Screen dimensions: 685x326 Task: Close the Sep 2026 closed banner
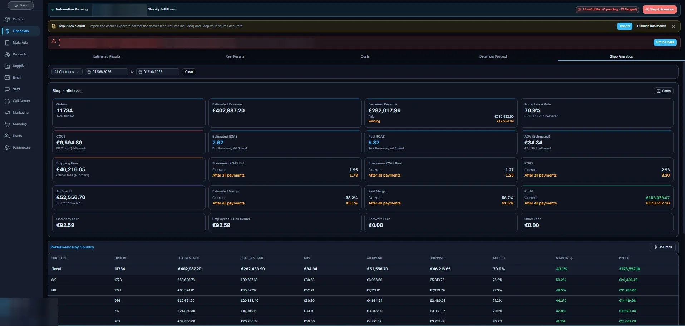pos(674,26)
